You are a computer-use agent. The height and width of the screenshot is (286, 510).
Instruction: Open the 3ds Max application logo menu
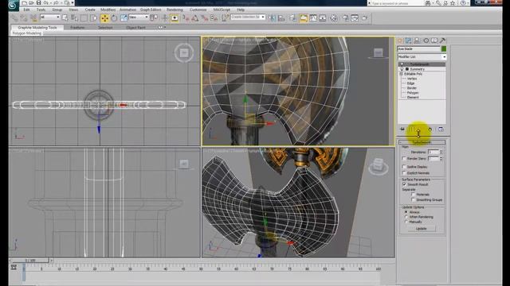click(x=14, y=6)
